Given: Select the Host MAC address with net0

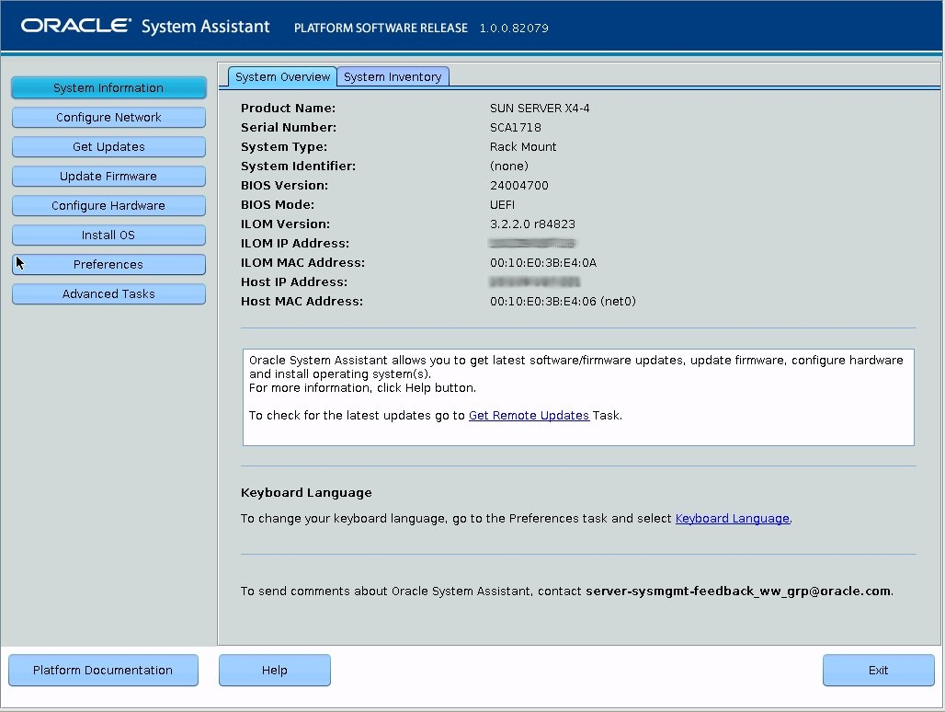Looking at the screenshot, I should (x=563, y=302).
